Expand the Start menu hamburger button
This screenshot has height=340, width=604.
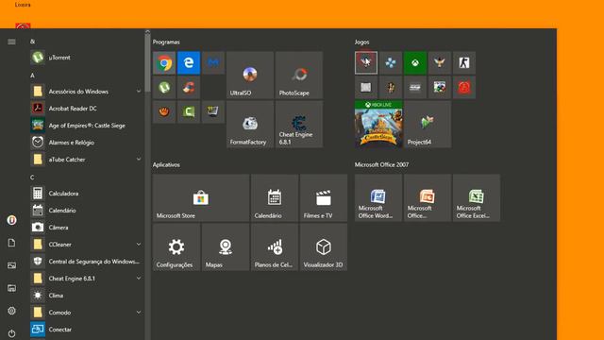tap(11, 42)
